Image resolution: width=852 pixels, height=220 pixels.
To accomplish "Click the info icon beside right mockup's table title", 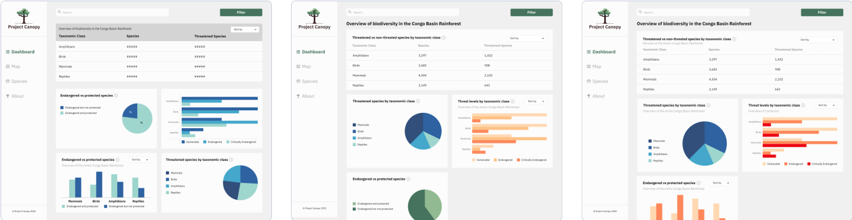I will (x=734, y=39).
